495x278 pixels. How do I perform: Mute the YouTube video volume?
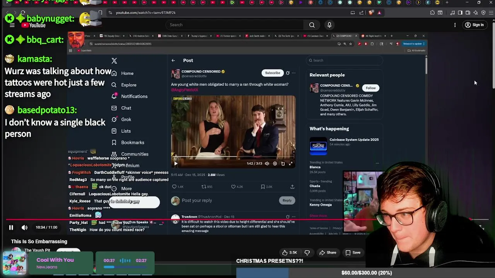[24, 227]
